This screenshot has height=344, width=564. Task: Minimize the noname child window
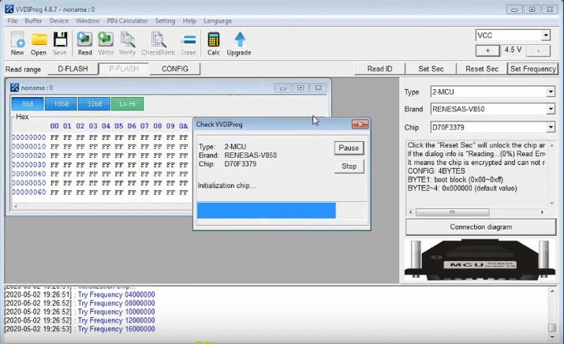click(x=282, y=88)
